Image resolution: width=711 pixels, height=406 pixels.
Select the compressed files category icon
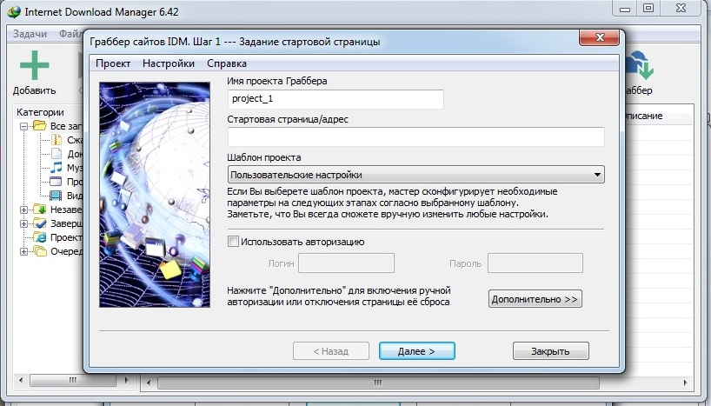(x=56, y=140)
